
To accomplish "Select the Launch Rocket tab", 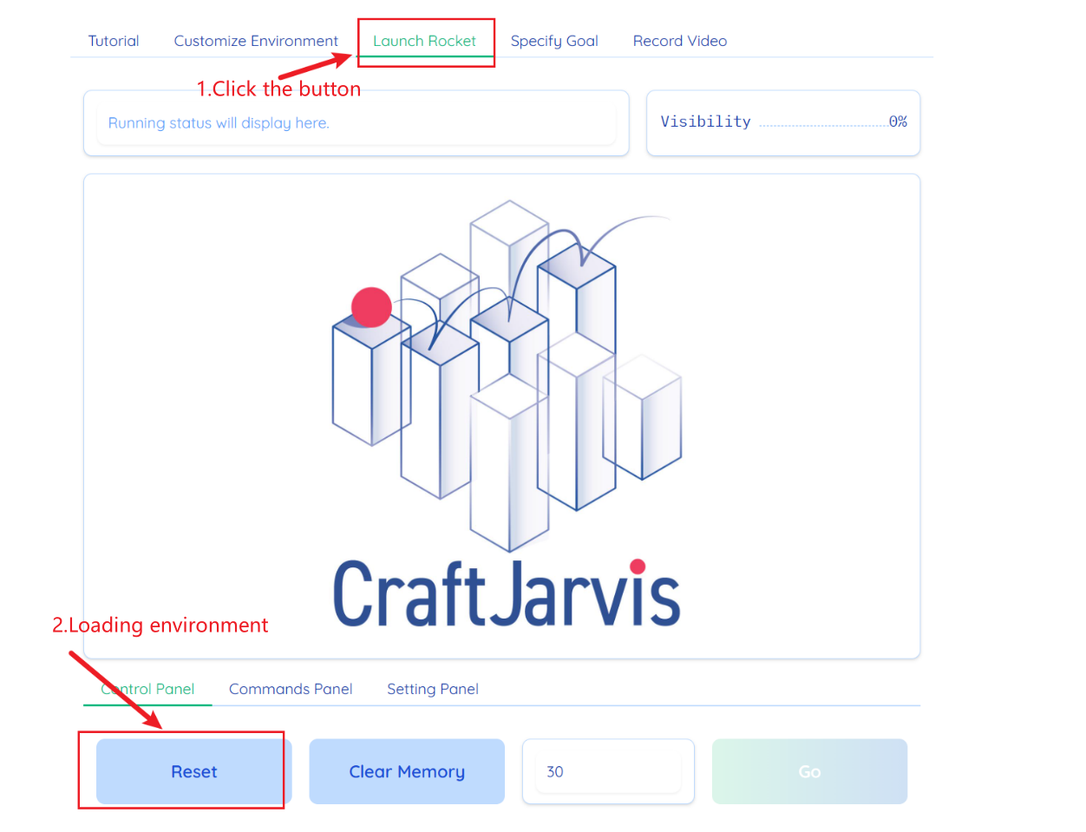I will point(424,41).
